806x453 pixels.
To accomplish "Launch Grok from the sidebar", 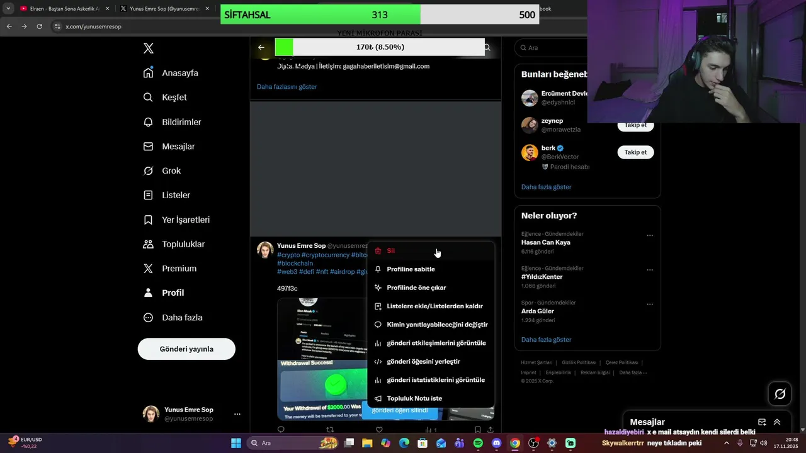I will pos(162,171).
